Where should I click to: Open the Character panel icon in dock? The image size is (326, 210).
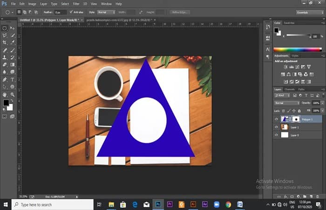[x=268, y=49]
